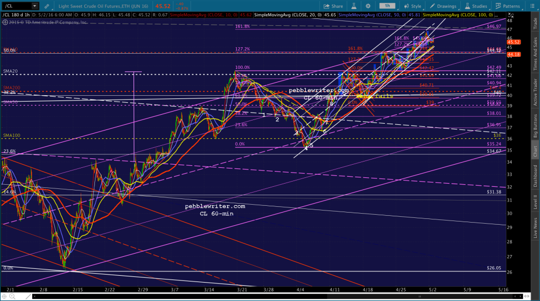540x301 pixels.
Task: Click the time scrollbar thumb handle
Action: click(x=419, y=296)
